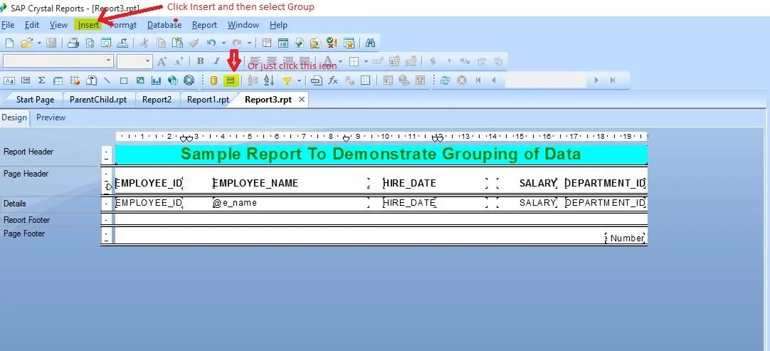Screen dimensions: 770x351
Task: Expand the Undo history dropdown arrow
Action: click(223, 43)
